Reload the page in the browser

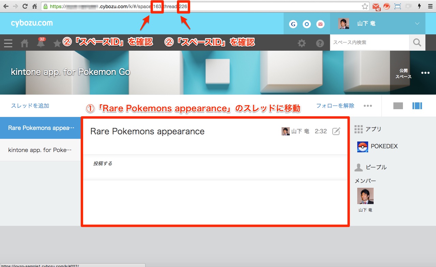pyautogui.click(x=25, y=6)
